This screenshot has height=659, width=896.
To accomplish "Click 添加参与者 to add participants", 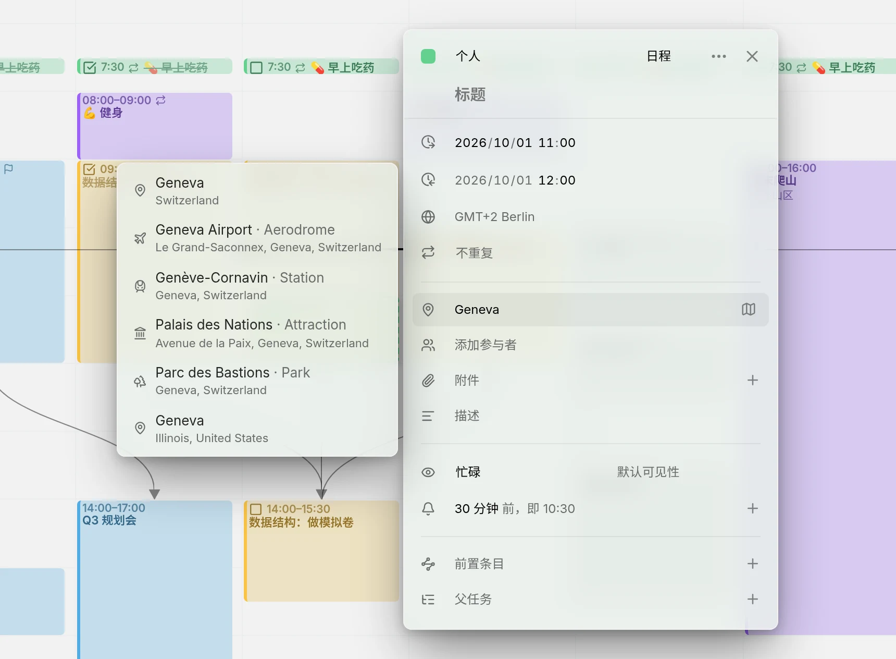I will [486, 345].
